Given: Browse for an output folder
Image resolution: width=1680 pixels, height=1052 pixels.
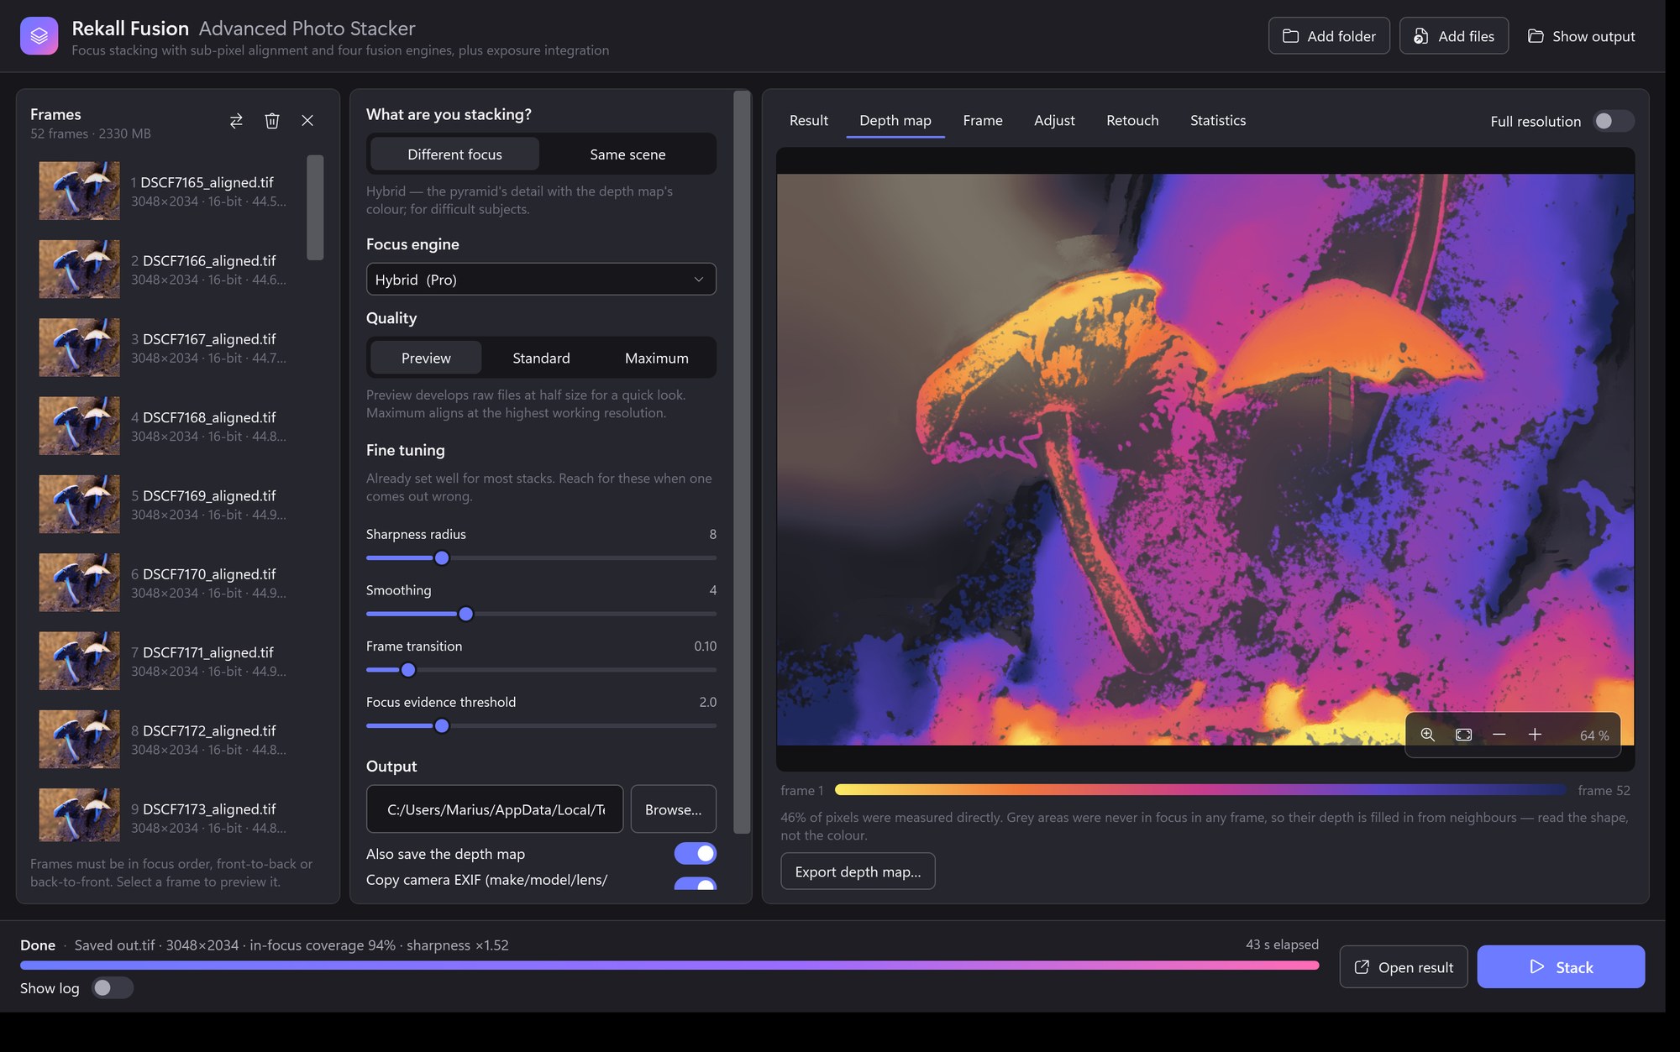Looking at the screenshot, I should (673, 809).
